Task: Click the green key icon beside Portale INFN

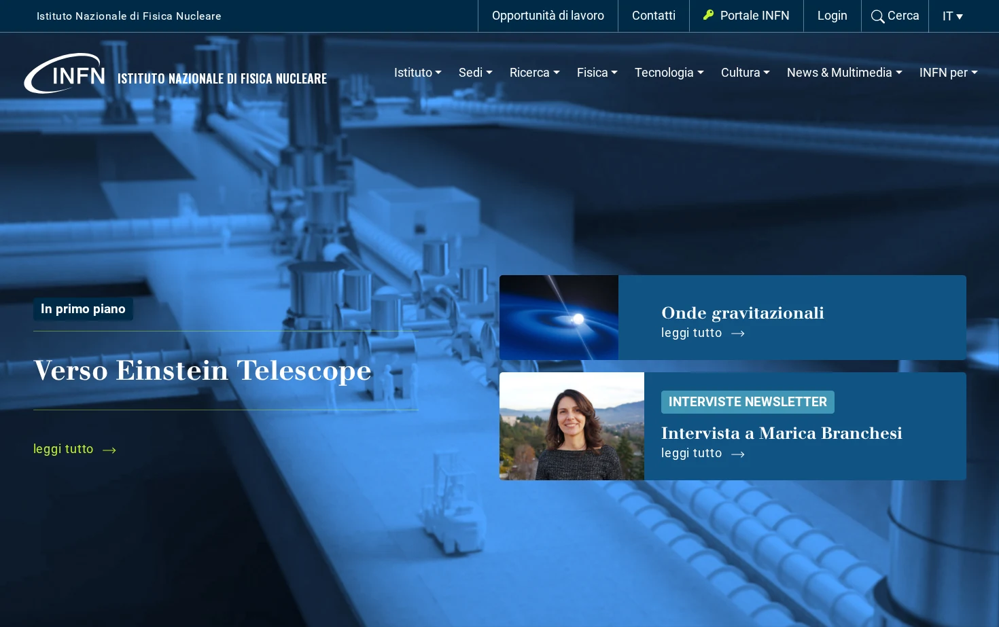Action: (708, 15)
